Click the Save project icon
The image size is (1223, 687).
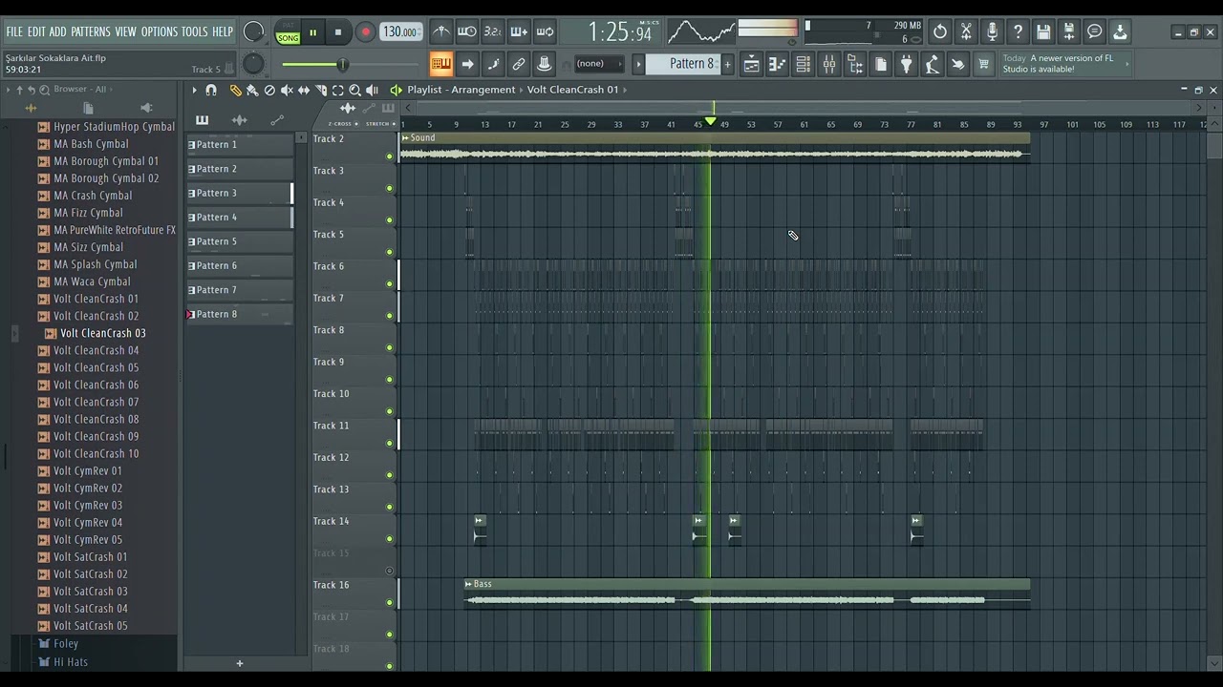[x=1043, y=31]
